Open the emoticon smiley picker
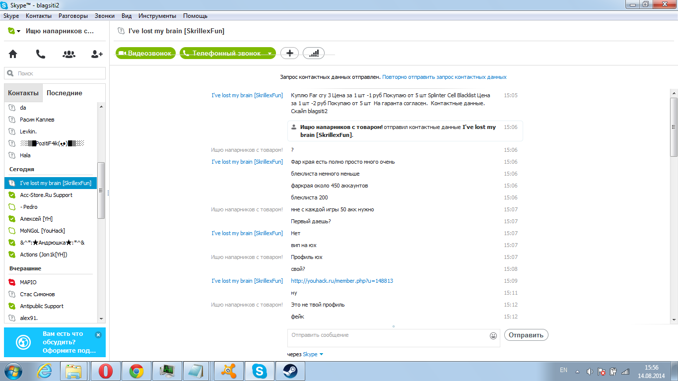Image resolution: width=678 pixels, height=381 pixels. pyautogui.click(x=493, y=335)
